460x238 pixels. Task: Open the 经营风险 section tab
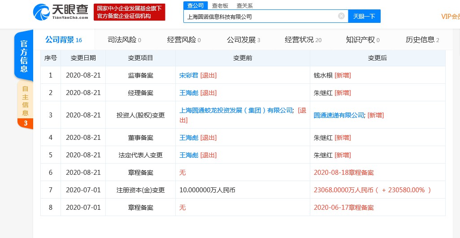pos(184,40)
